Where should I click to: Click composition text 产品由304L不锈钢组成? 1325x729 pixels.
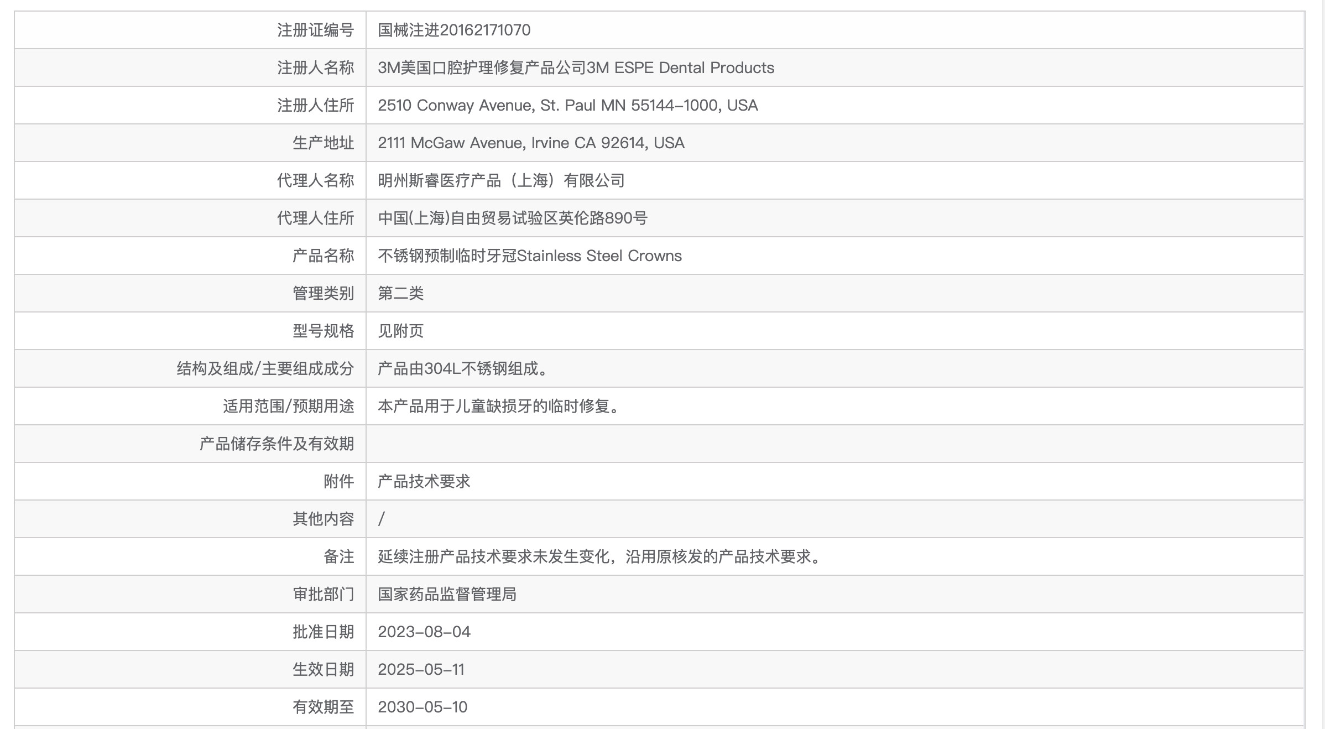point(462,368)
